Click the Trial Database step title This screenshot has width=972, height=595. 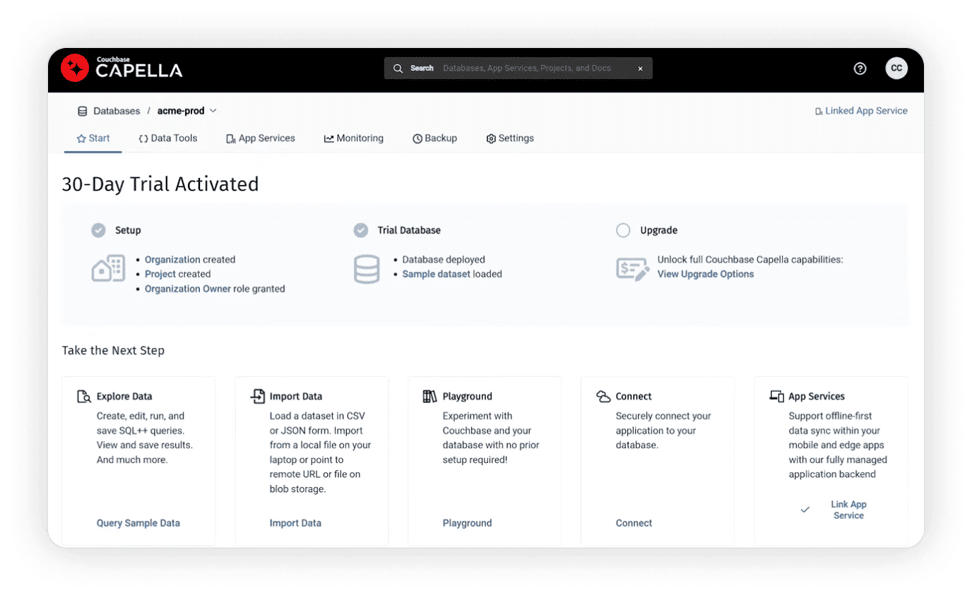(x=409, y=230)
